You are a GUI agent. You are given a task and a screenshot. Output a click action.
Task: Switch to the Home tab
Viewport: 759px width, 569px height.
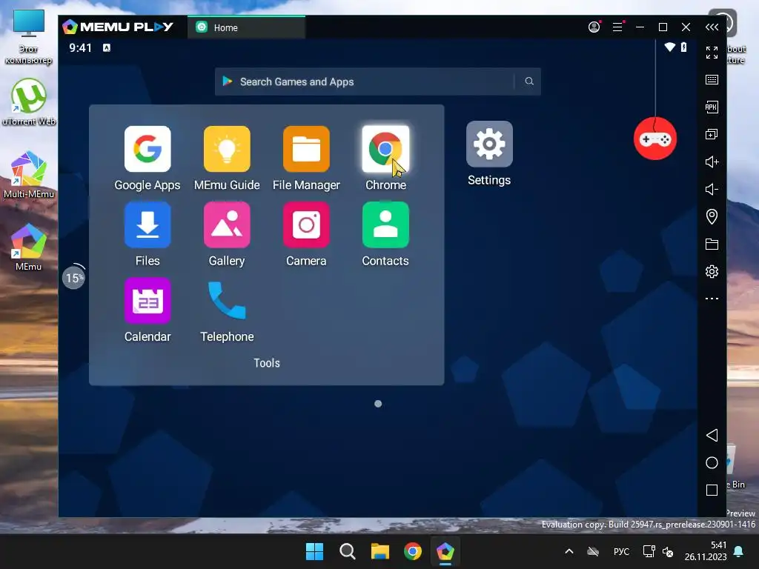click(x=246, y=27)
